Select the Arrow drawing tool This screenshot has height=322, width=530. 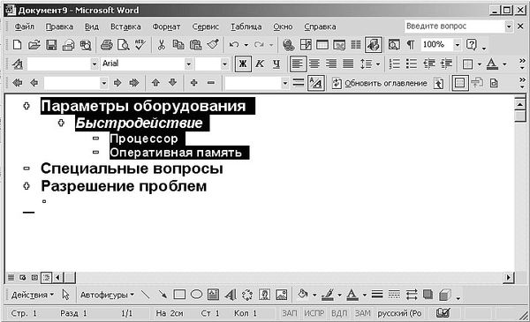click(x=163, y=295)
